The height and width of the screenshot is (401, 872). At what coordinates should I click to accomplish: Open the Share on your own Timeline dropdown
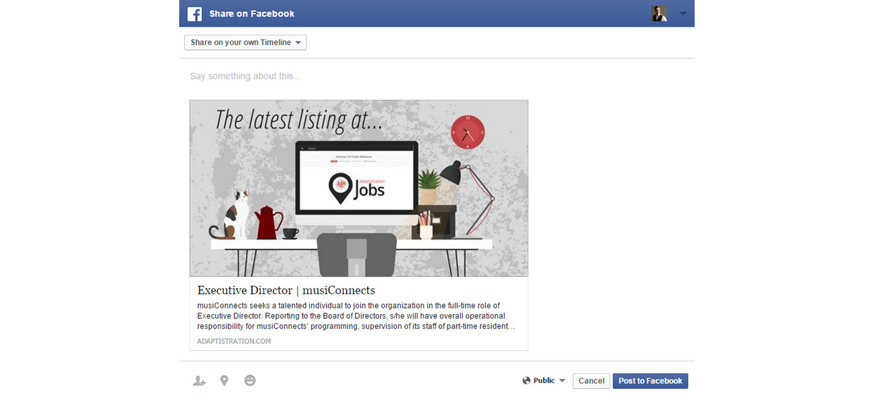[x=245, y=42]
